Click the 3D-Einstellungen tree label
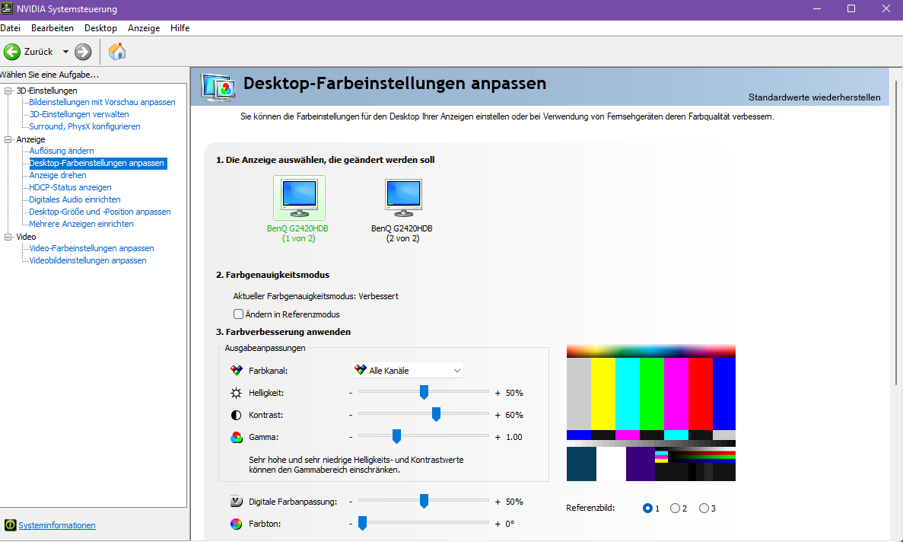Viewport: 903px width, 542px height. 46,91
